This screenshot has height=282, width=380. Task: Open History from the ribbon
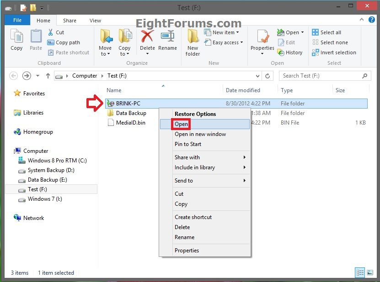(290, 52)
